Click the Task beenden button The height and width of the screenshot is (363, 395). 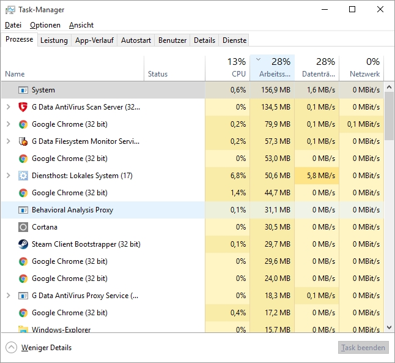click(x=363, y=348)
